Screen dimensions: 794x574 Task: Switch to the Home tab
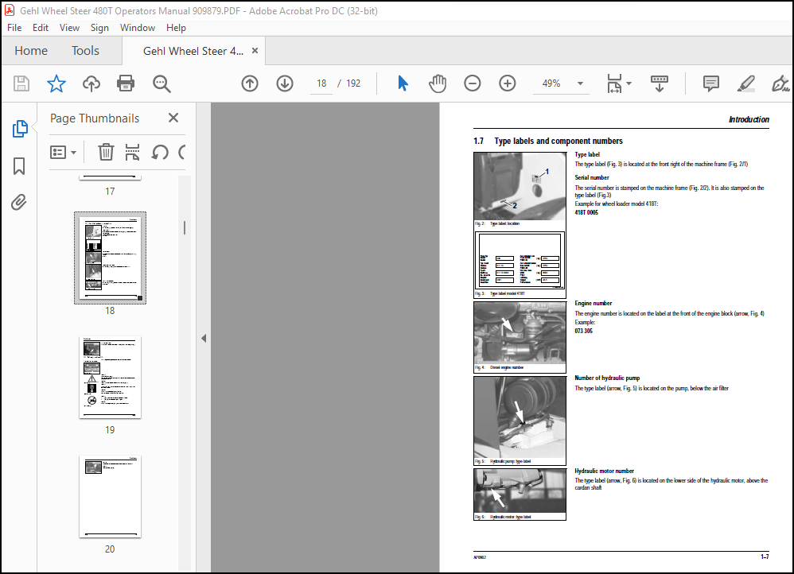(x=31, y=51)
